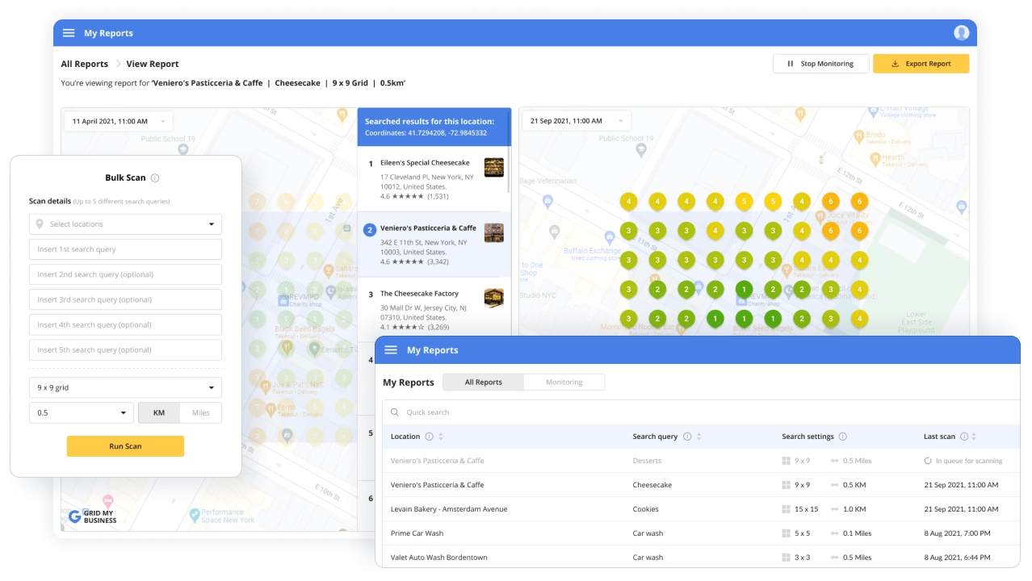Open the 9 x 9 grid dropdown
This screenshot has height=581, width=1032.
125,387
